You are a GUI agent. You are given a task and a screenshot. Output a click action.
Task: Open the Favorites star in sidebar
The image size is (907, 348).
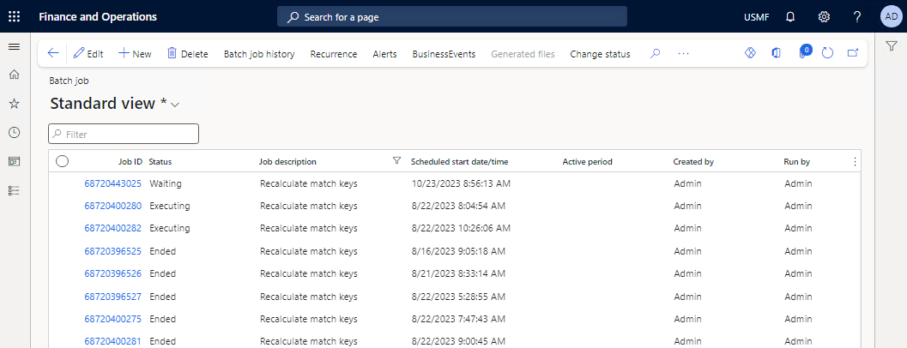click(x=15, y=104)
